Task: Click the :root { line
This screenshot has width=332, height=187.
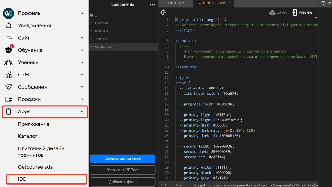Action: click(183, 83)
